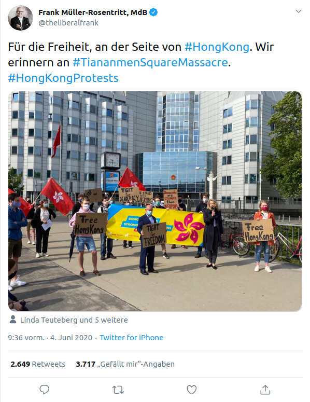Click the display name Frank Müller-Rosentritt, MdB
This screenshot has height=402, width=310.
[93, 12]
